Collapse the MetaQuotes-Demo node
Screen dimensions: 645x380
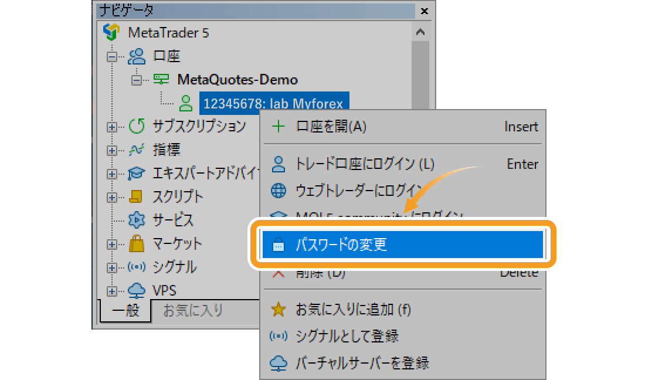click(136, 80)
